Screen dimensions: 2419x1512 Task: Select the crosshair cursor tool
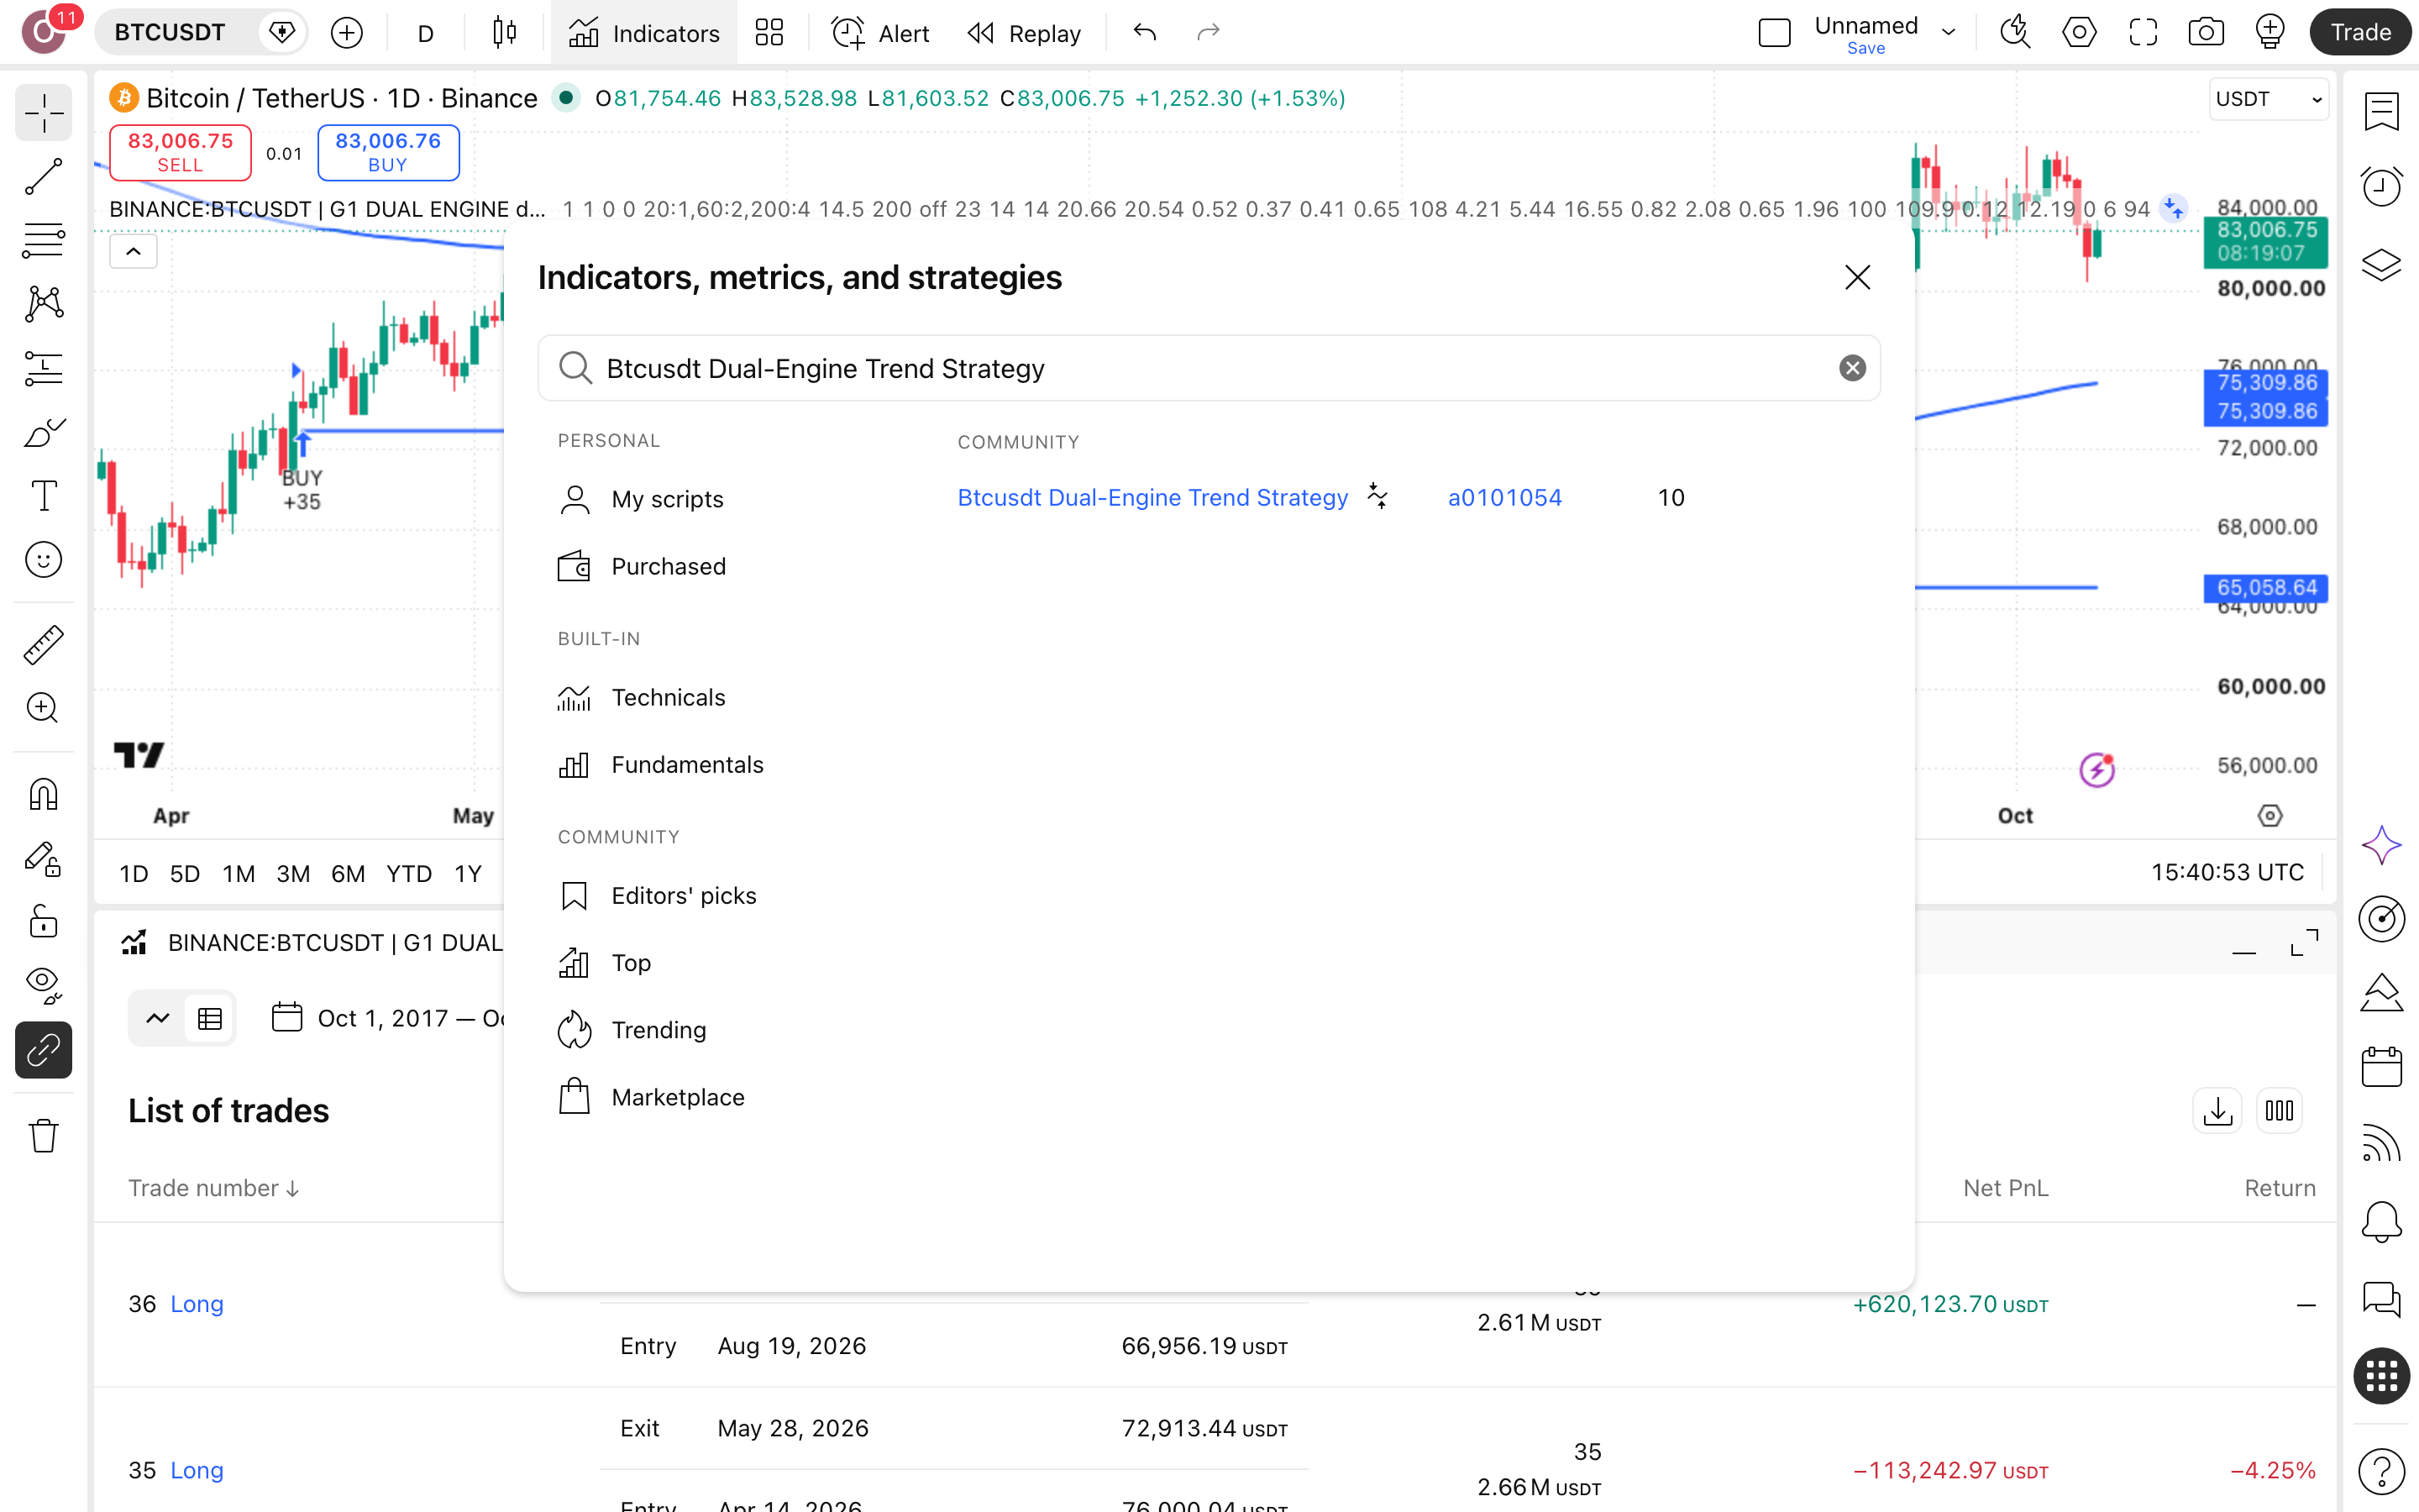43,113
